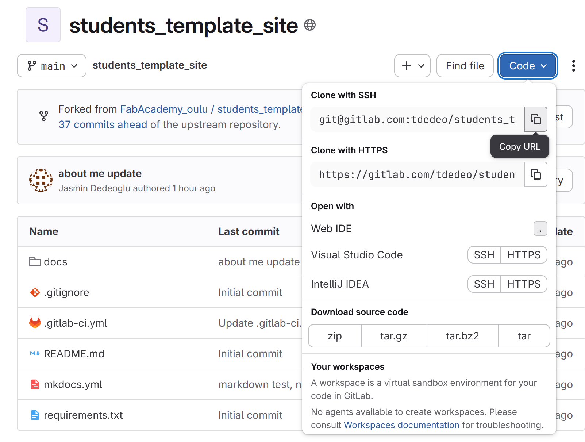The height and width of the screenshot is (442, 585).
Task: Open the FabAcademy_oulu upstream link
Action: (163, 109)
